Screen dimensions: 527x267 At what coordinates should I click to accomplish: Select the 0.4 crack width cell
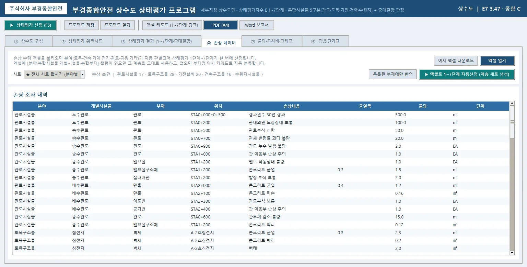[x=340, y=185]
